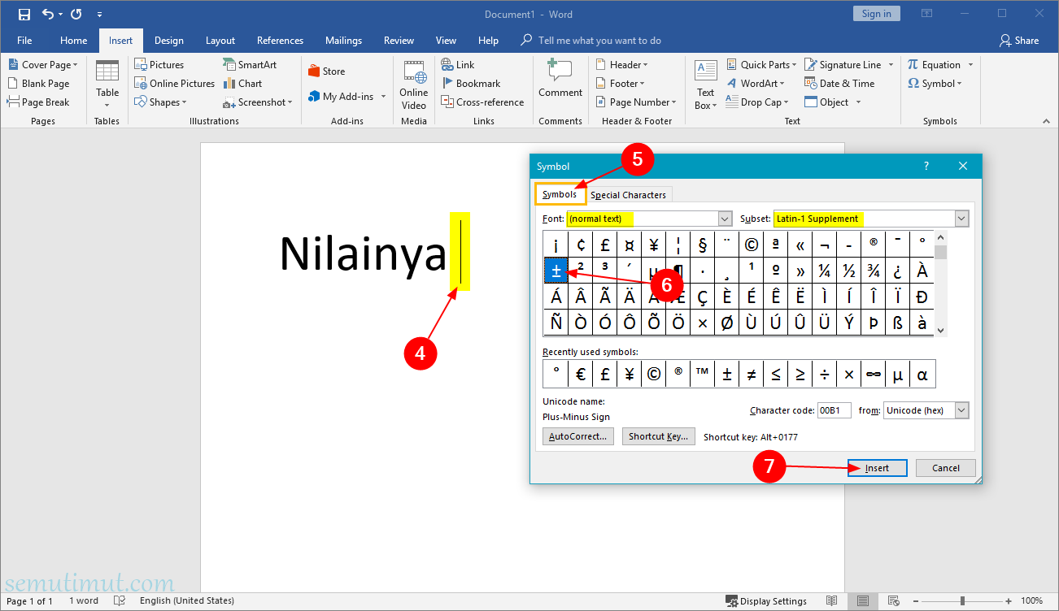1059x611 pixels.
Task: Expand the Page Number dropdown
Action: tap(674, 102)
